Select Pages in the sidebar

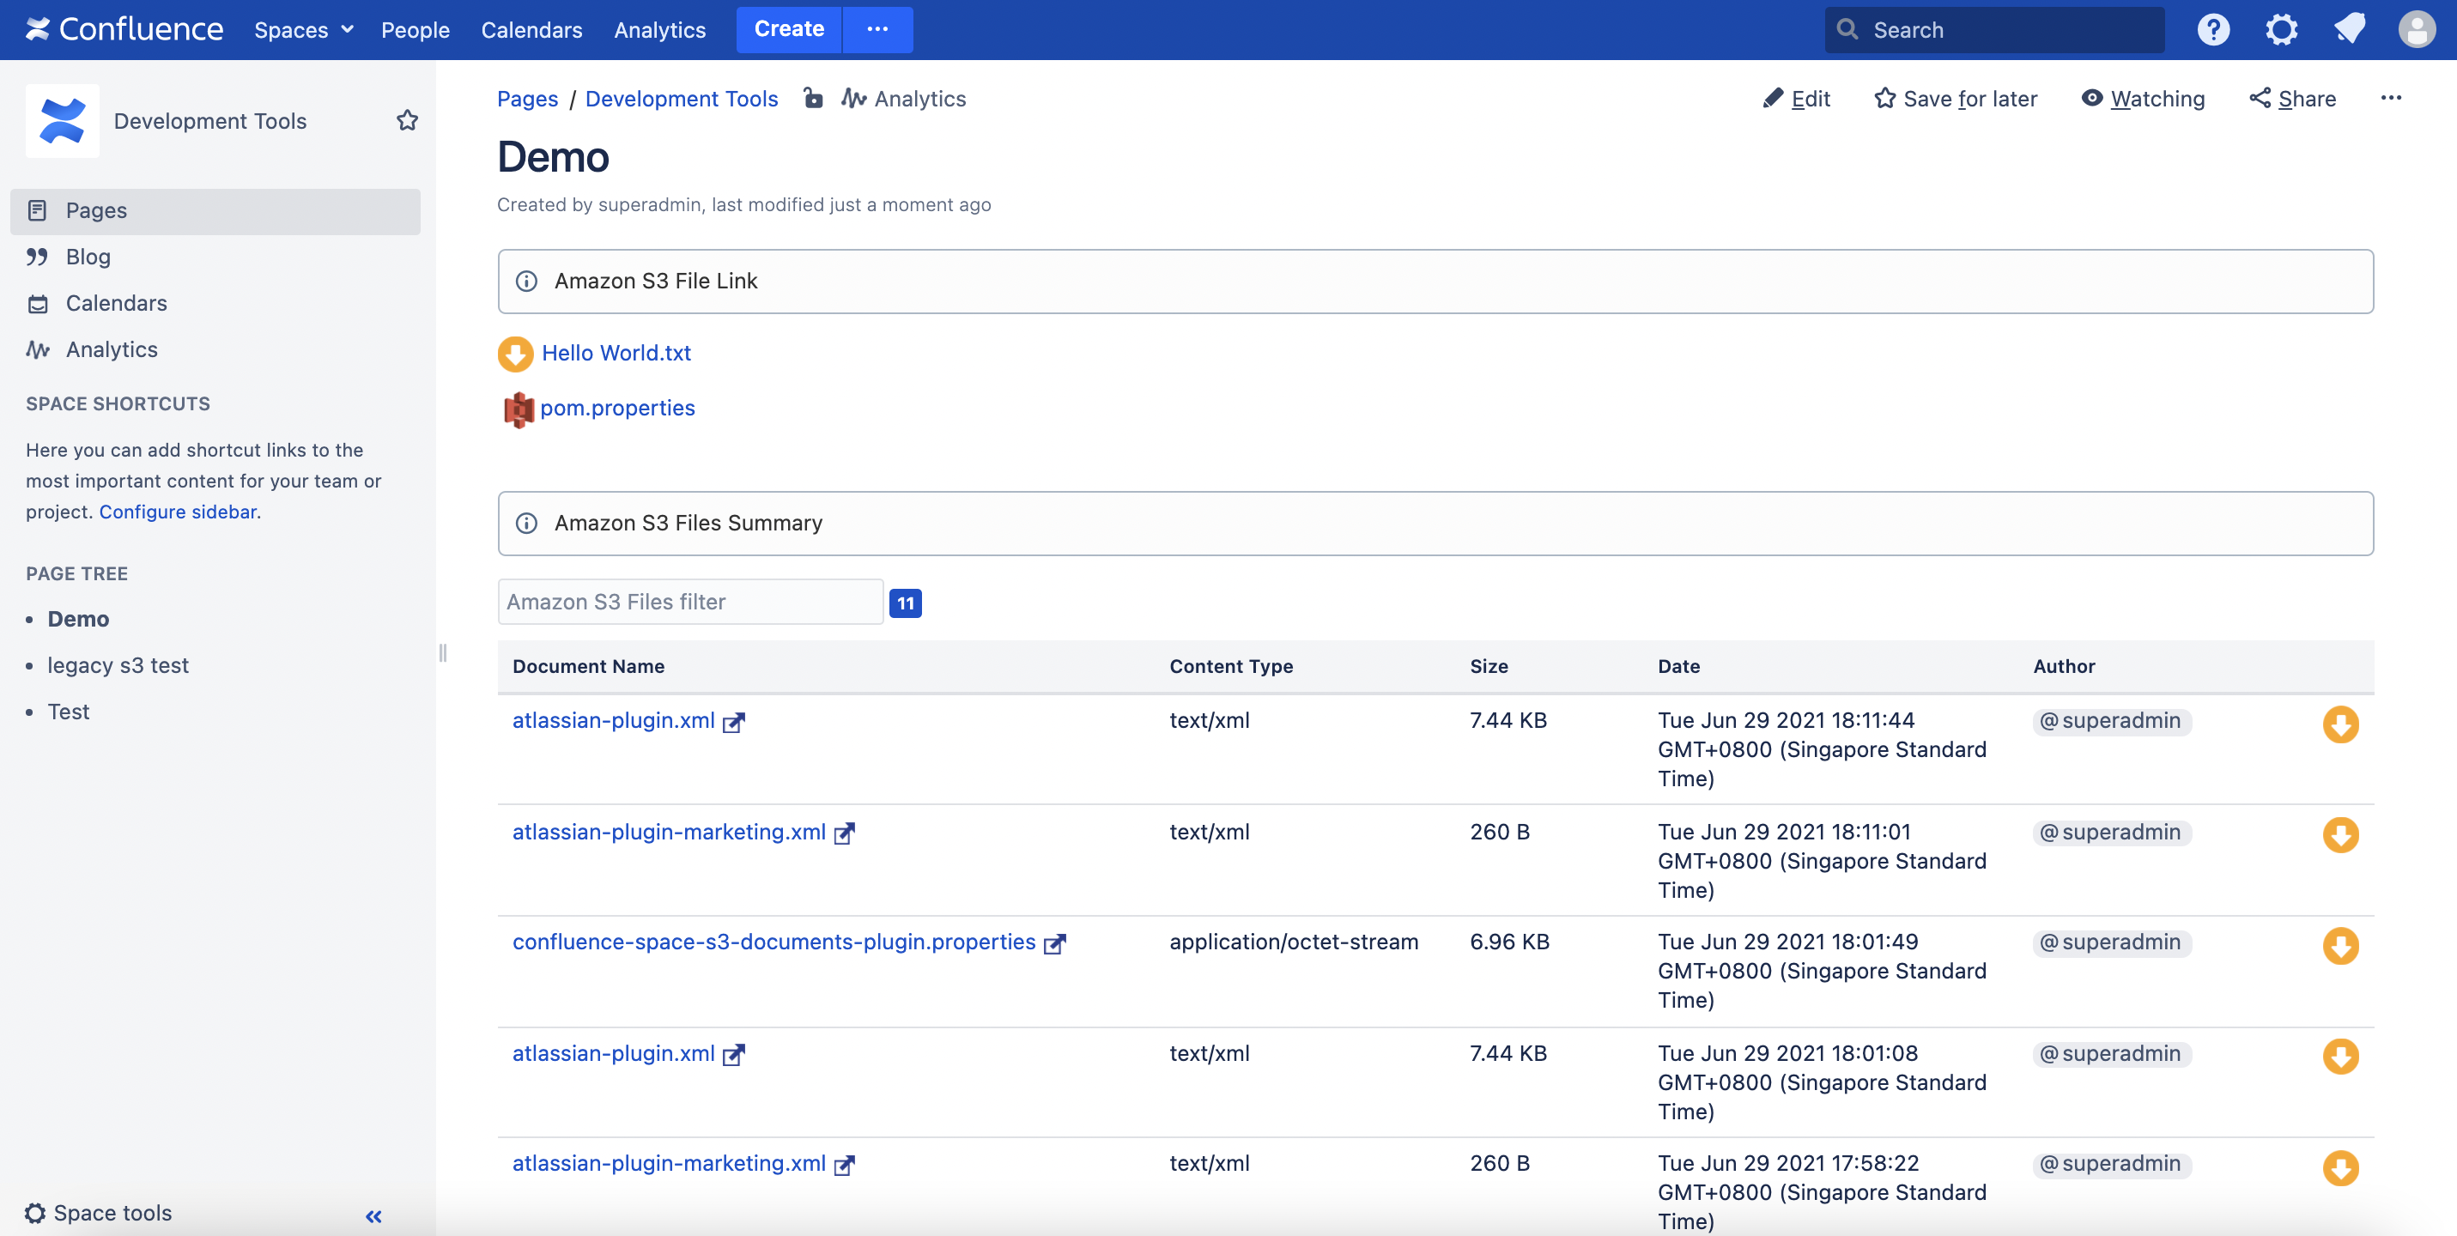215,211
